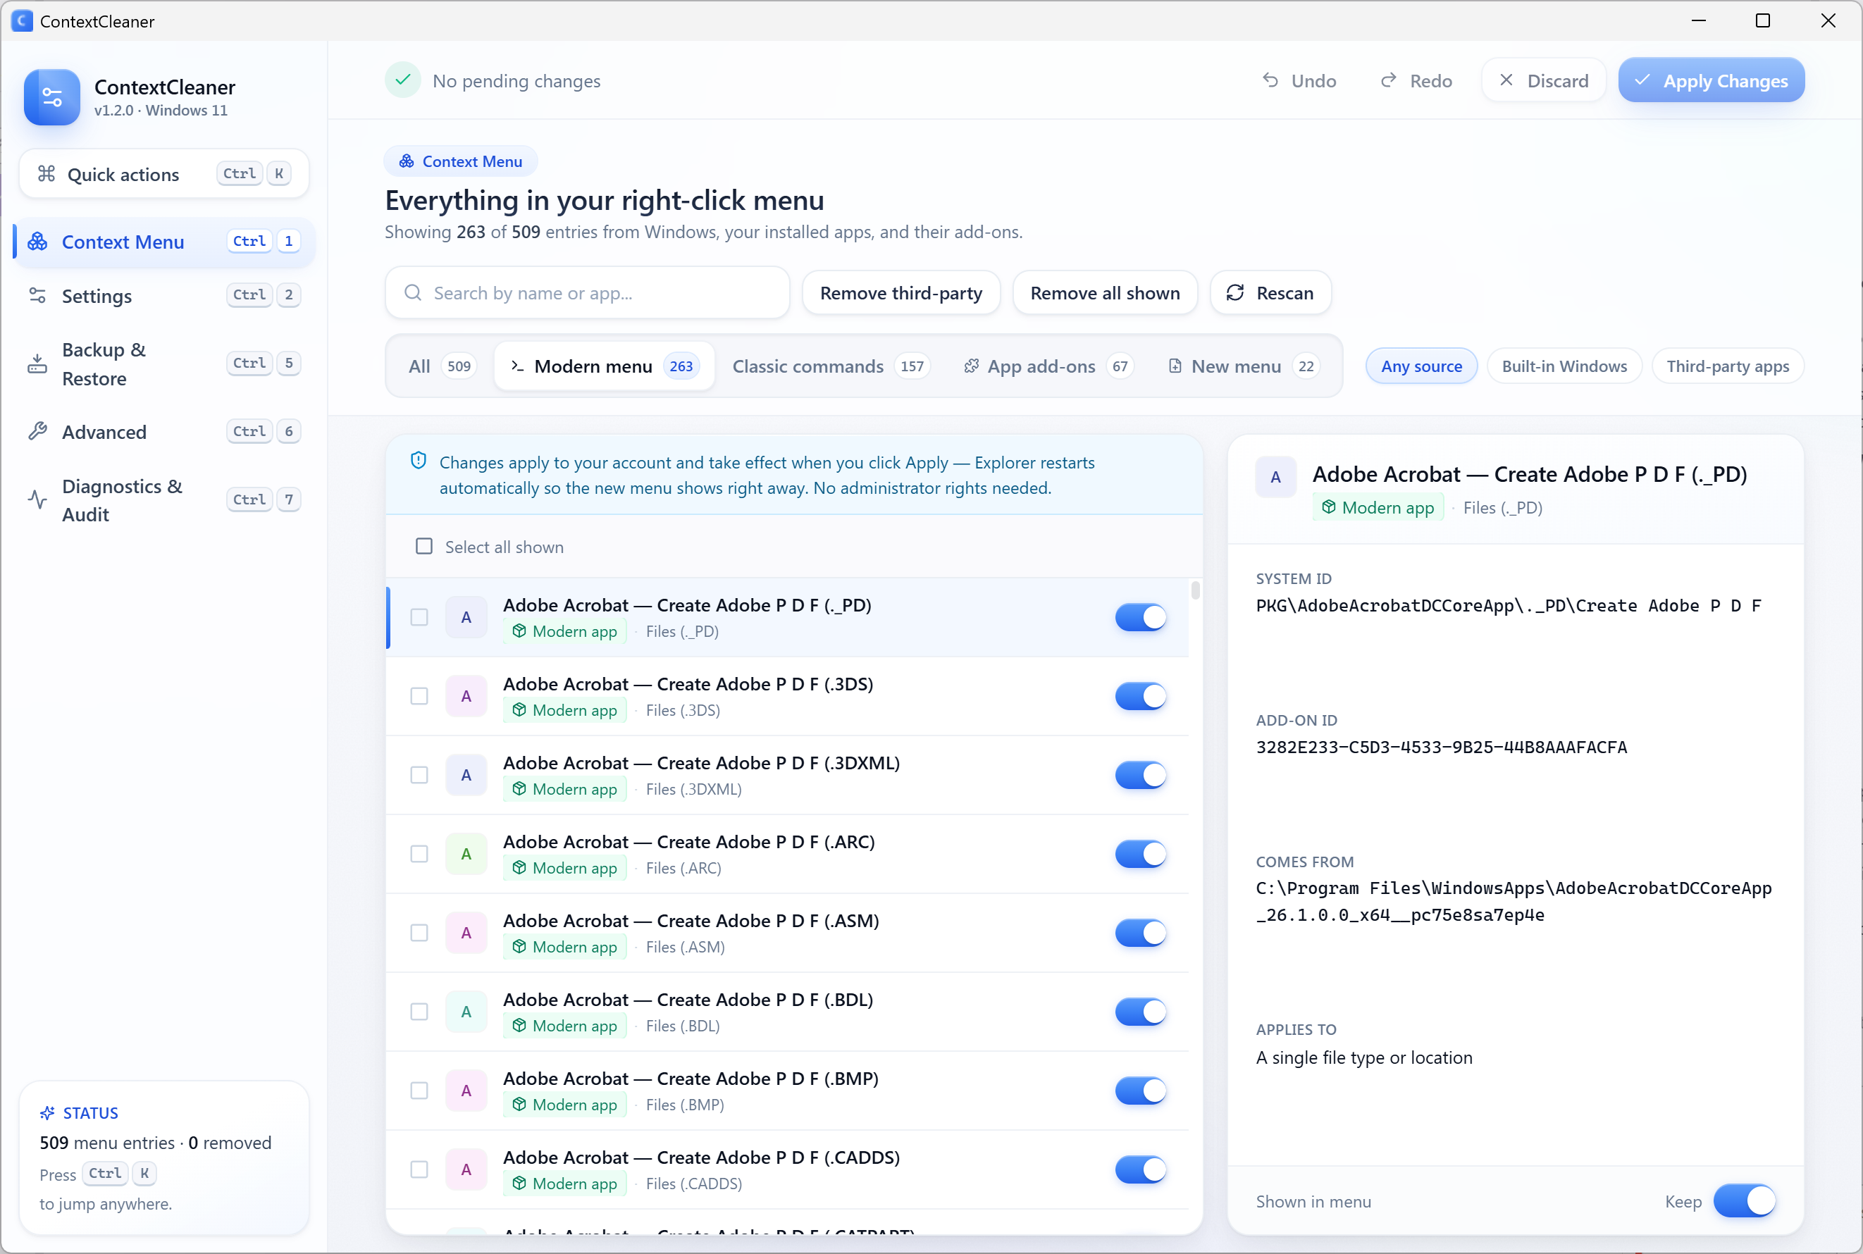This screenshot has height=1254, width=1863.
Task: Toggle off the .BDL entry switch
Action: [1141, 1012]
